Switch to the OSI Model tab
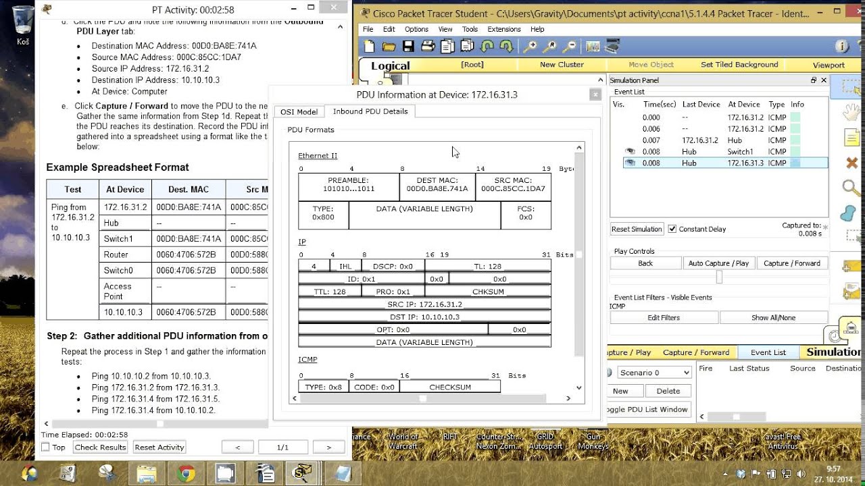Viewport: 865px width, 486px height. (x=299, y=112)
